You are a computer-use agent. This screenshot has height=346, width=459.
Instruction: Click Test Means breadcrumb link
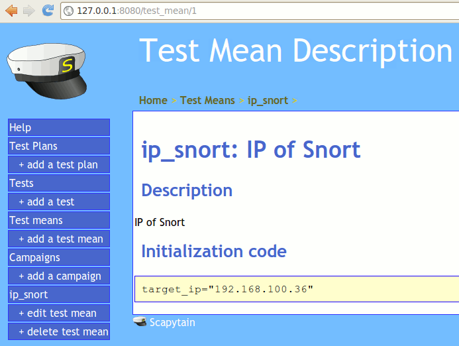[x=207, y=101]
